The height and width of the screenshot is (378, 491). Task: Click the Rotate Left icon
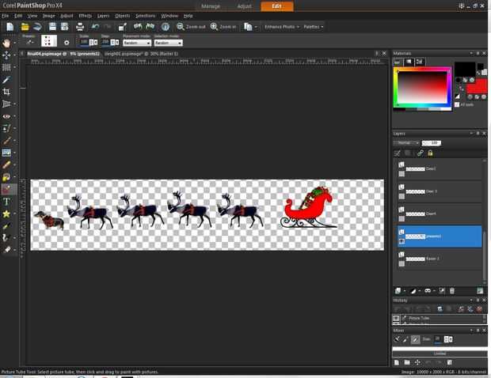(x=138, y=27)
